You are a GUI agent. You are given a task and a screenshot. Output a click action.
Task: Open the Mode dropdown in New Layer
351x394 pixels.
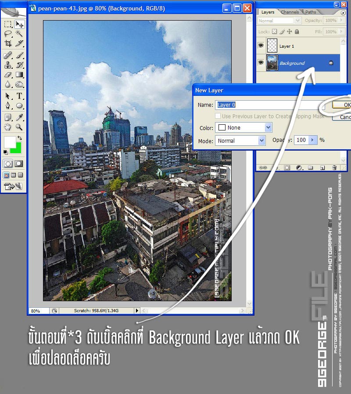click(x=262, y=141)
